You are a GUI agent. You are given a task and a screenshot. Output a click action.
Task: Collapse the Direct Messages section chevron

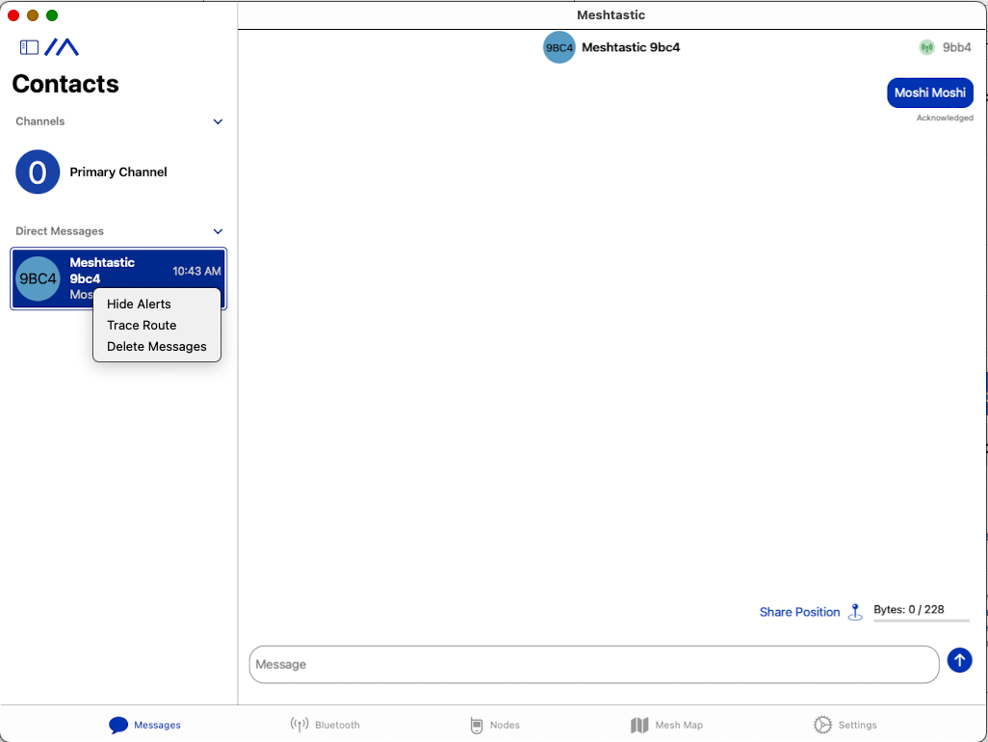(218, 231)
